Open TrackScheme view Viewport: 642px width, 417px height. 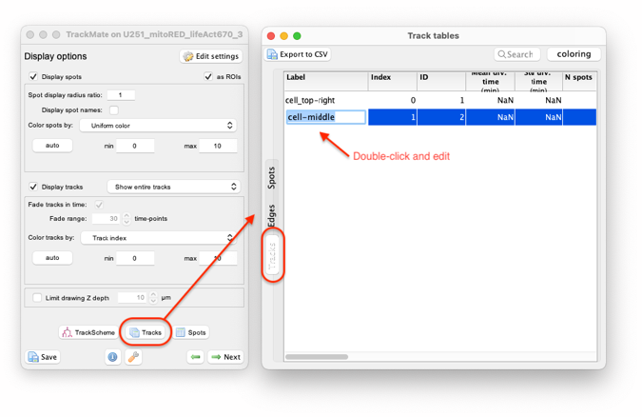click(88, 332)
